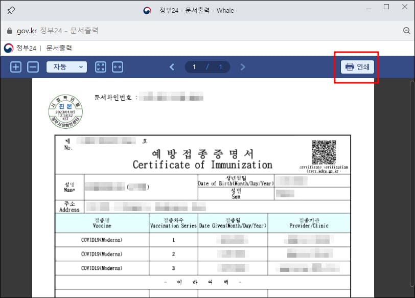
Task: Click the next page arrow
Action: pos(243,66)
